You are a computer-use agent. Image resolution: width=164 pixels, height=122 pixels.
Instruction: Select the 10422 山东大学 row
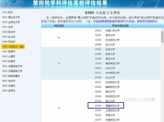point(105,68)
